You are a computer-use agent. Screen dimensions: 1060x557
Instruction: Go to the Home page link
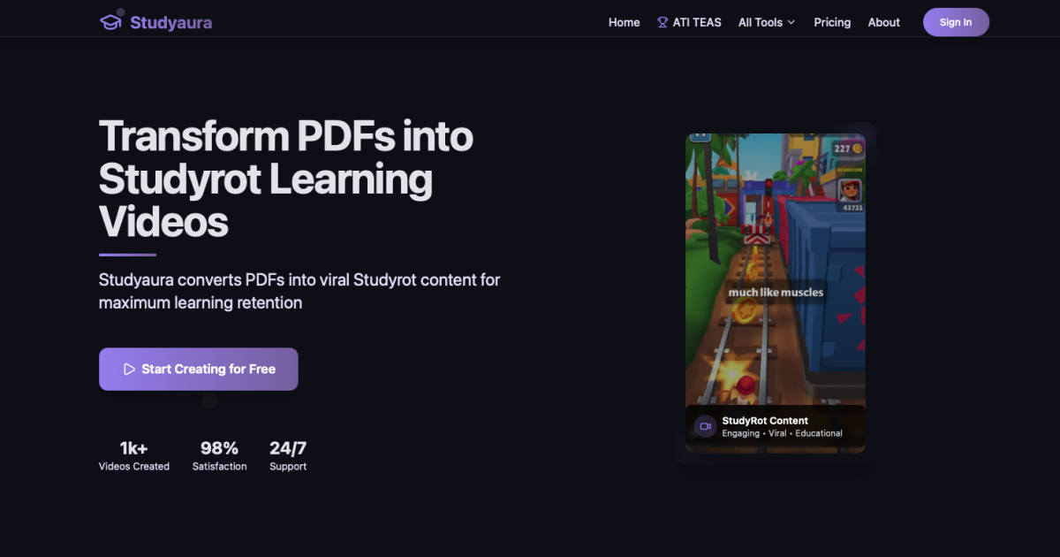624,22
